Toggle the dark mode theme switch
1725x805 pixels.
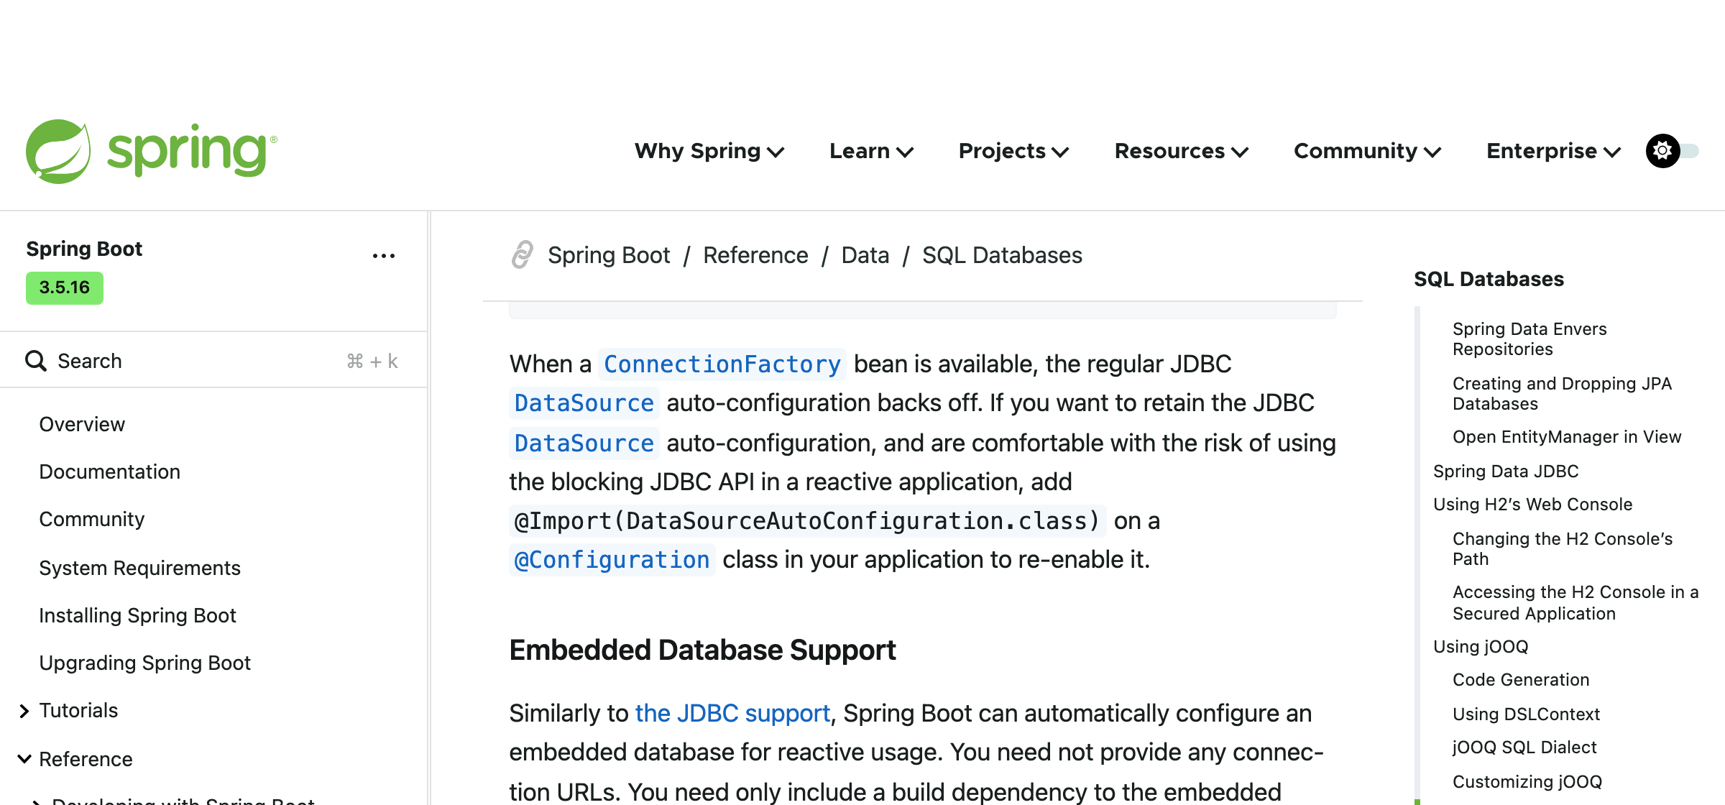1672,151
